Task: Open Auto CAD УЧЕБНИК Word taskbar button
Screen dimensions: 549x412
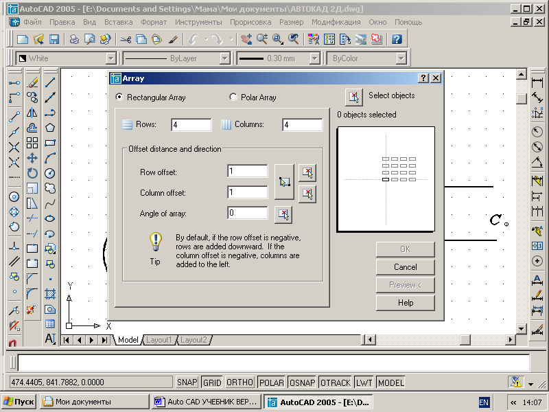Action: [207, 402]
